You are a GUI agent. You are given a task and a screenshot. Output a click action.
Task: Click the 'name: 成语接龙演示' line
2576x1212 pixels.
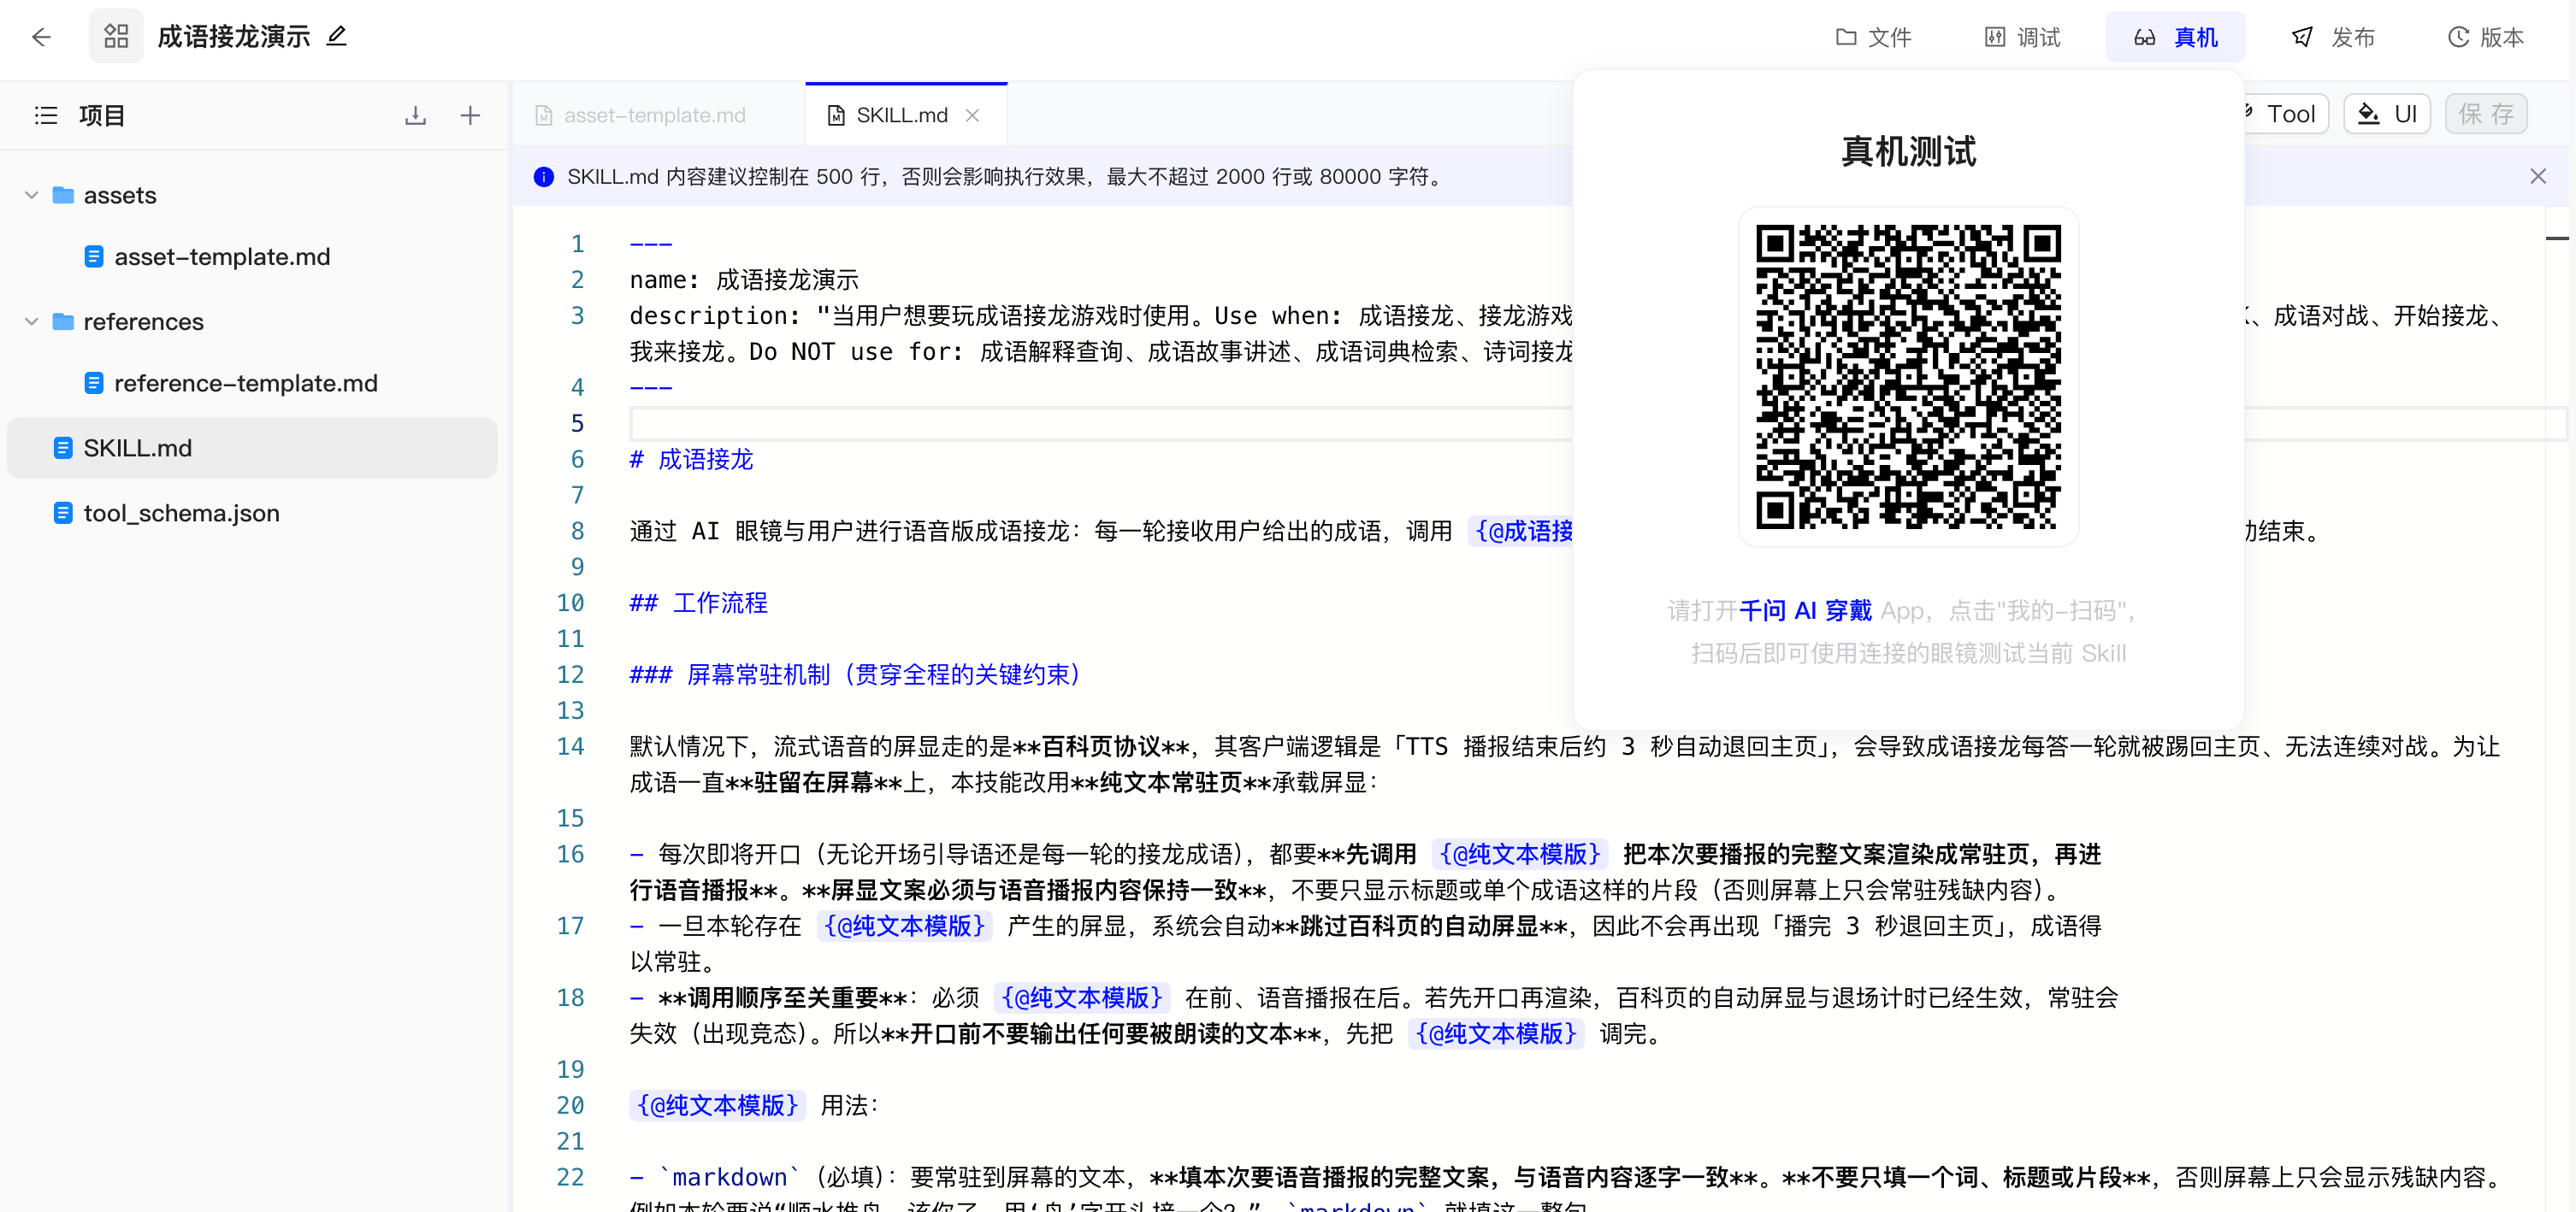click(x=744, y=279)
